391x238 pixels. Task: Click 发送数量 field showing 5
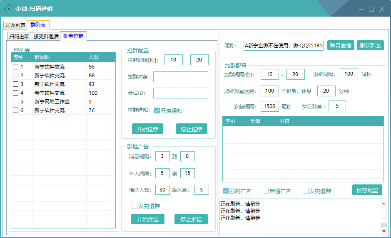click(337, 106)
